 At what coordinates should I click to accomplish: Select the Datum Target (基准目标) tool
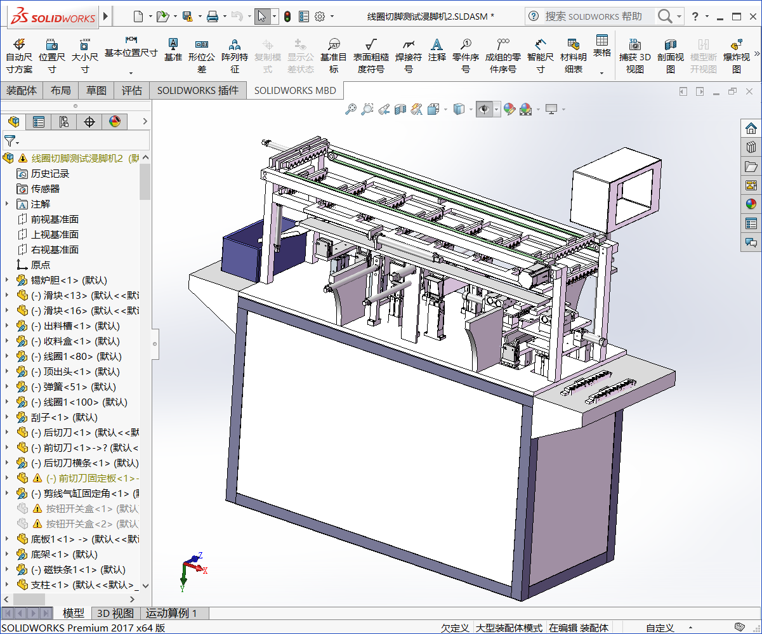(334, 55)
